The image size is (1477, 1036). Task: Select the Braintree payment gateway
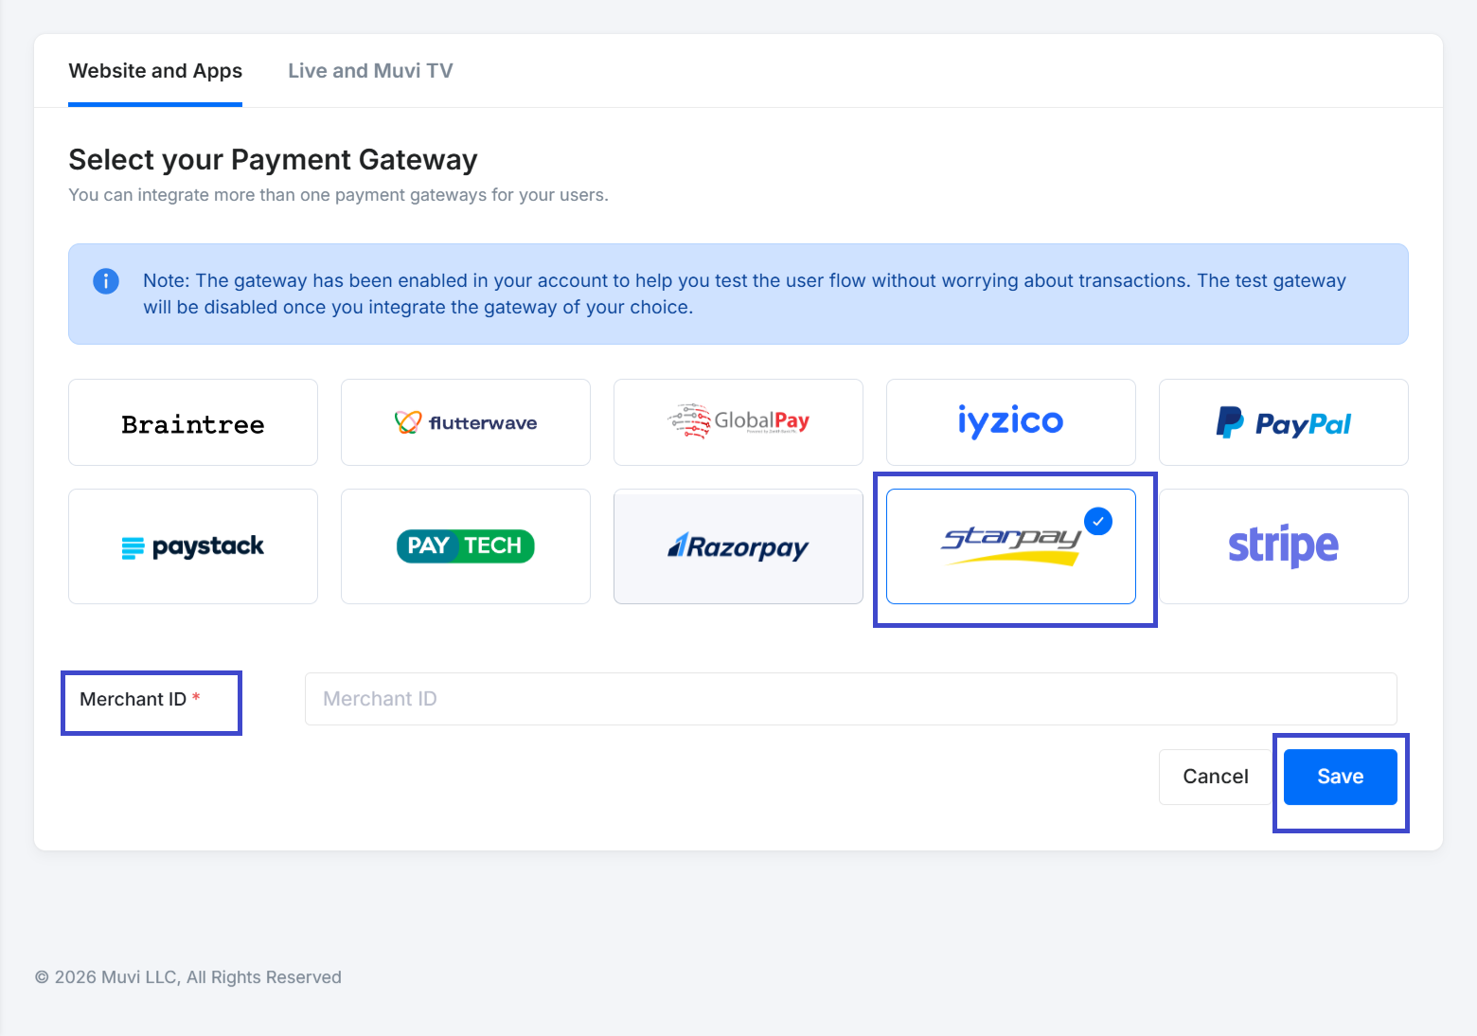(x=193, y=422)
